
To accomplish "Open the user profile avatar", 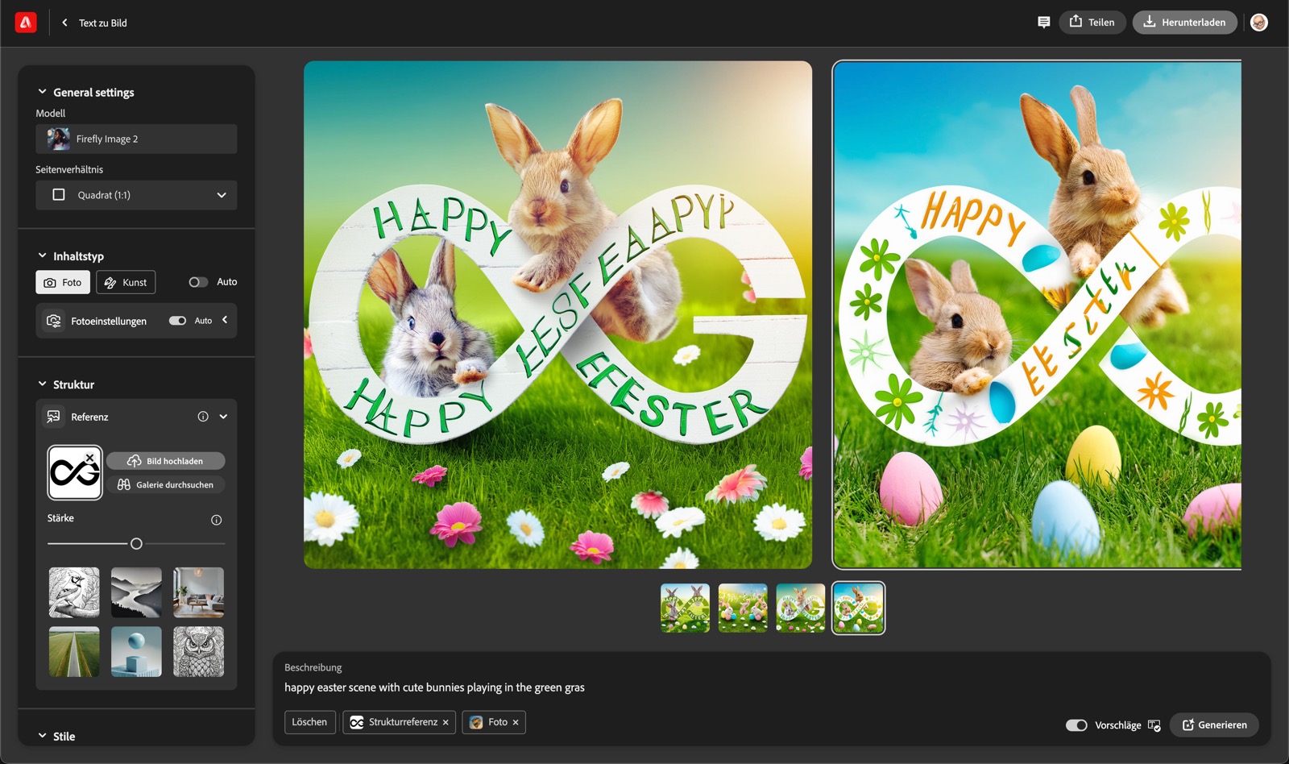I will tap(1259, 23).
